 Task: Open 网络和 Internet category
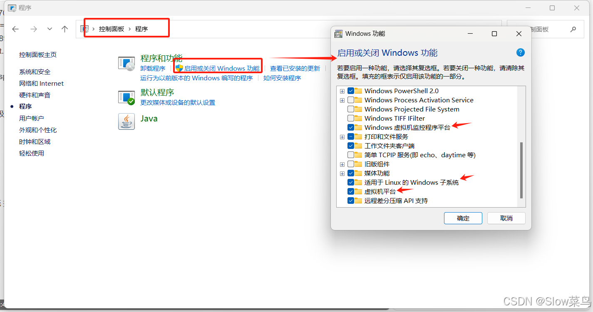coord(42,83)
